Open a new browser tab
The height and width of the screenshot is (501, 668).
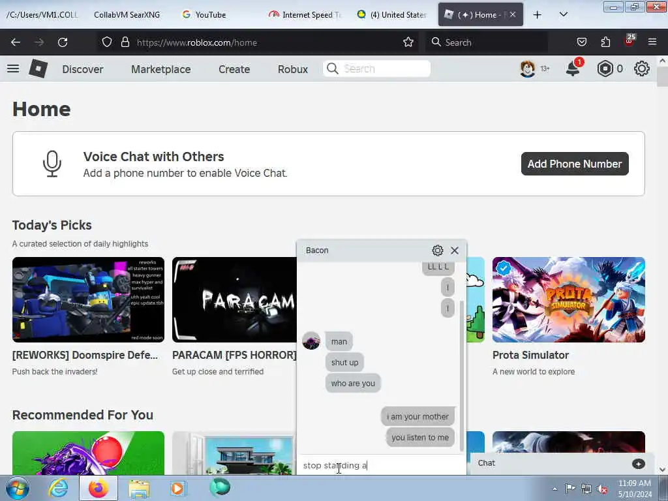click(x=538, y=14)
